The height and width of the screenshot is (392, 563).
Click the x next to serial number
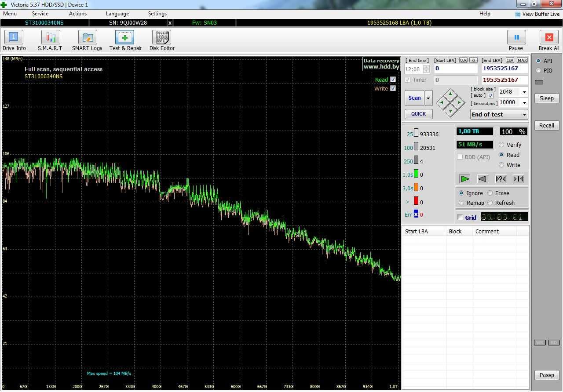click(170, 22)
